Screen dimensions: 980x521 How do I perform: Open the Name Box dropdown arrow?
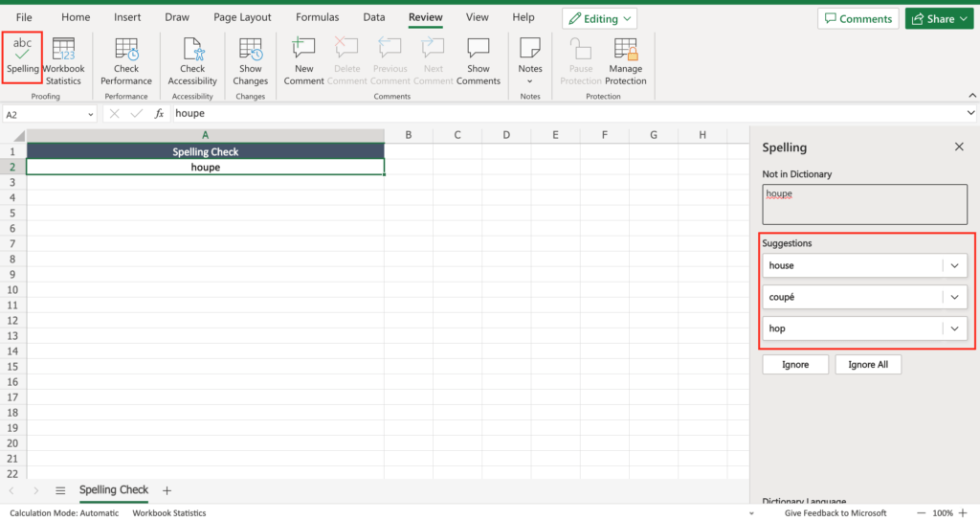point(91,115)
